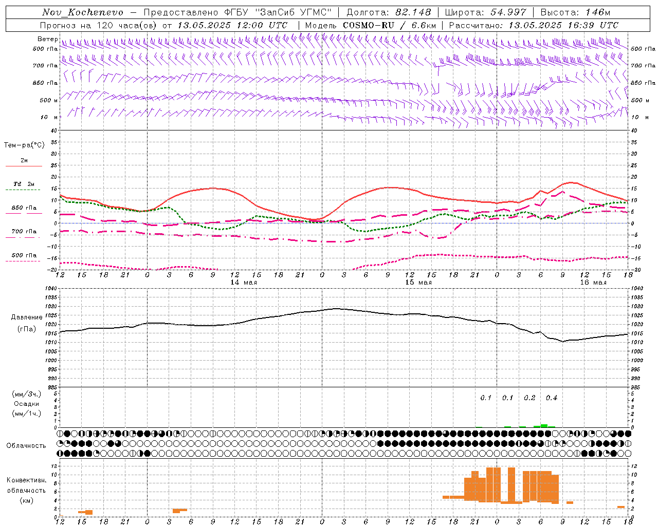Click the "Осадки" precipitation panel label
The height and width of the screenshot is (526, 658).
pos(27,404)
